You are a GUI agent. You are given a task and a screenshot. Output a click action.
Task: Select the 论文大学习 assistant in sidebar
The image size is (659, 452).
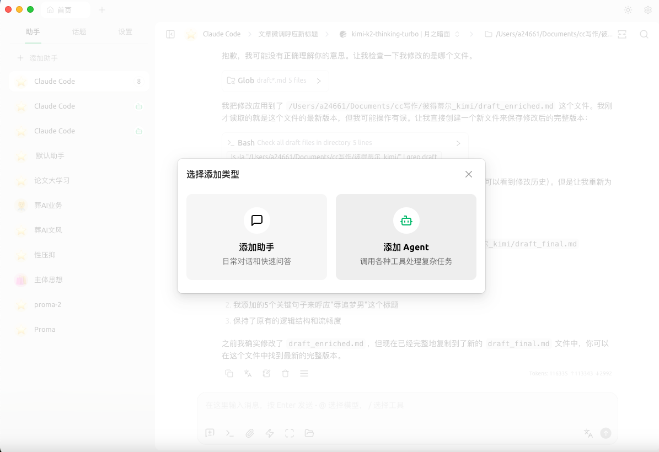52,180
